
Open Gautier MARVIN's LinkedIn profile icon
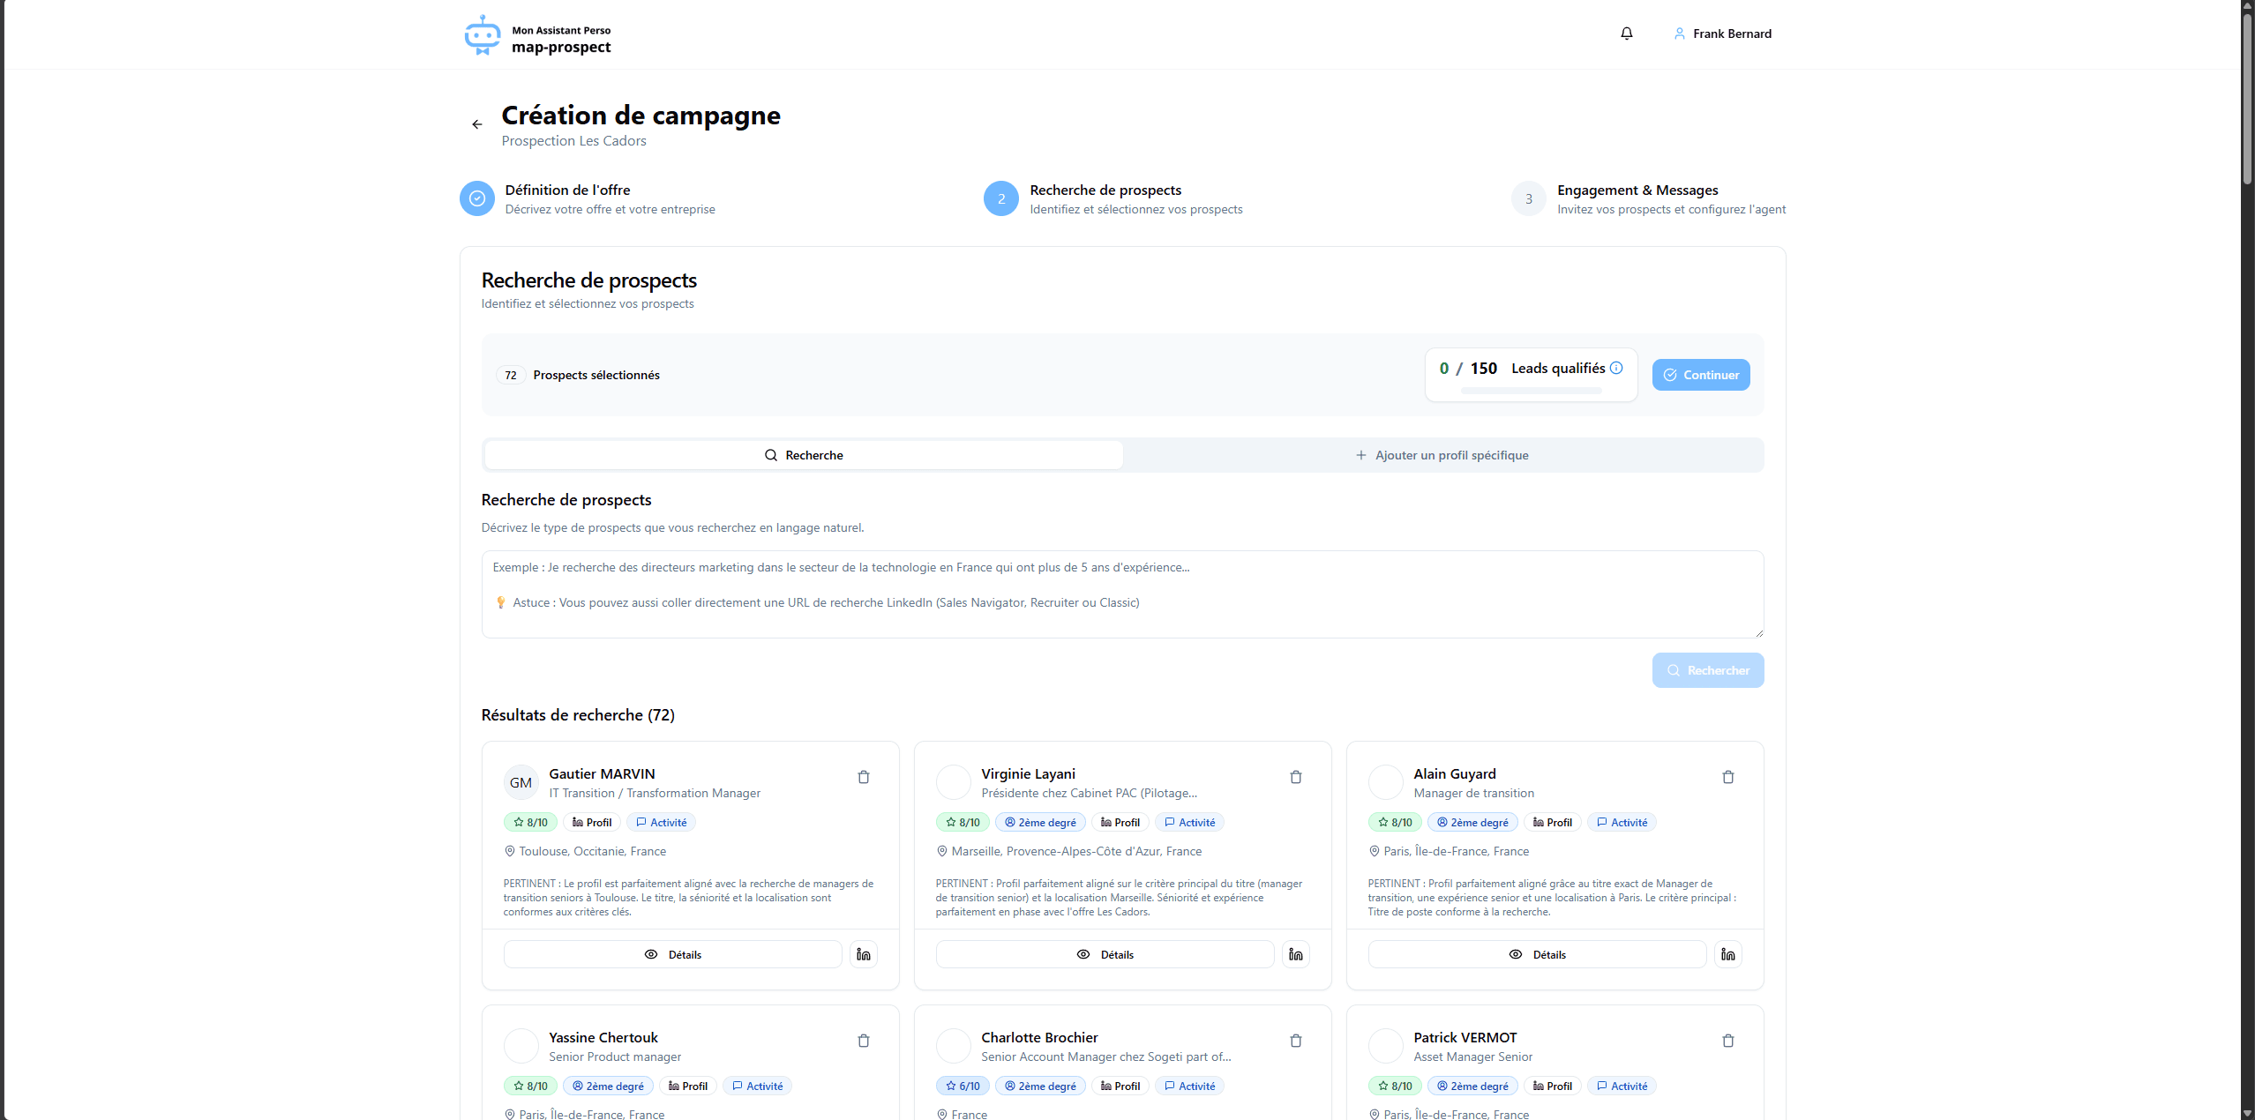pos(864,954)
